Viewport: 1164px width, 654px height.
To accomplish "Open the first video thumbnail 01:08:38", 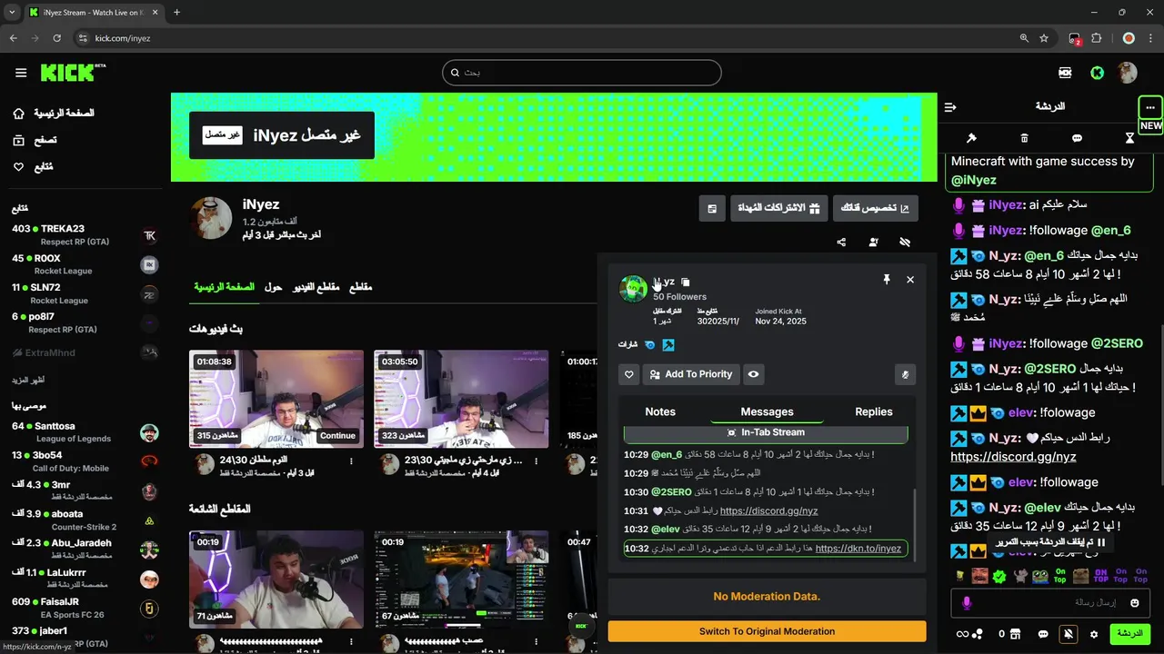I will point(276,399).
